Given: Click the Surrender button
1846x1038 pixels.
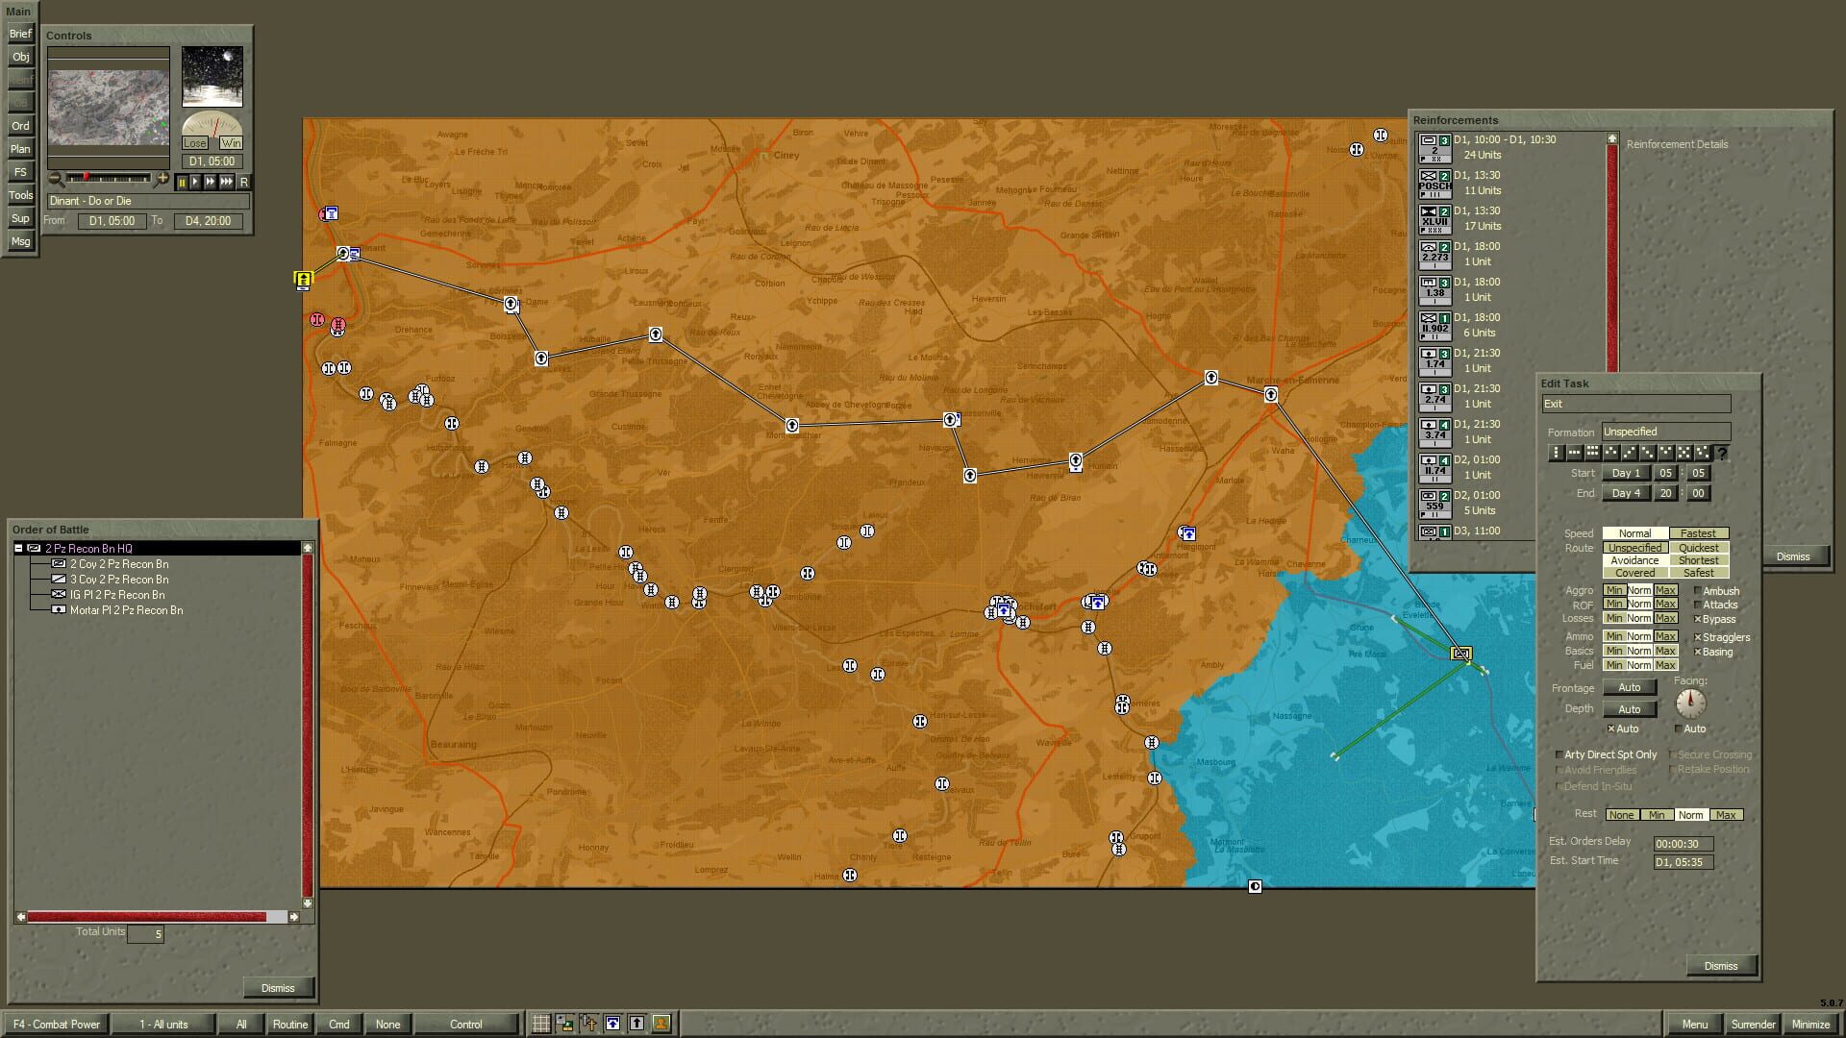Looking at the screenshot, I should tap(1754, 1025).
